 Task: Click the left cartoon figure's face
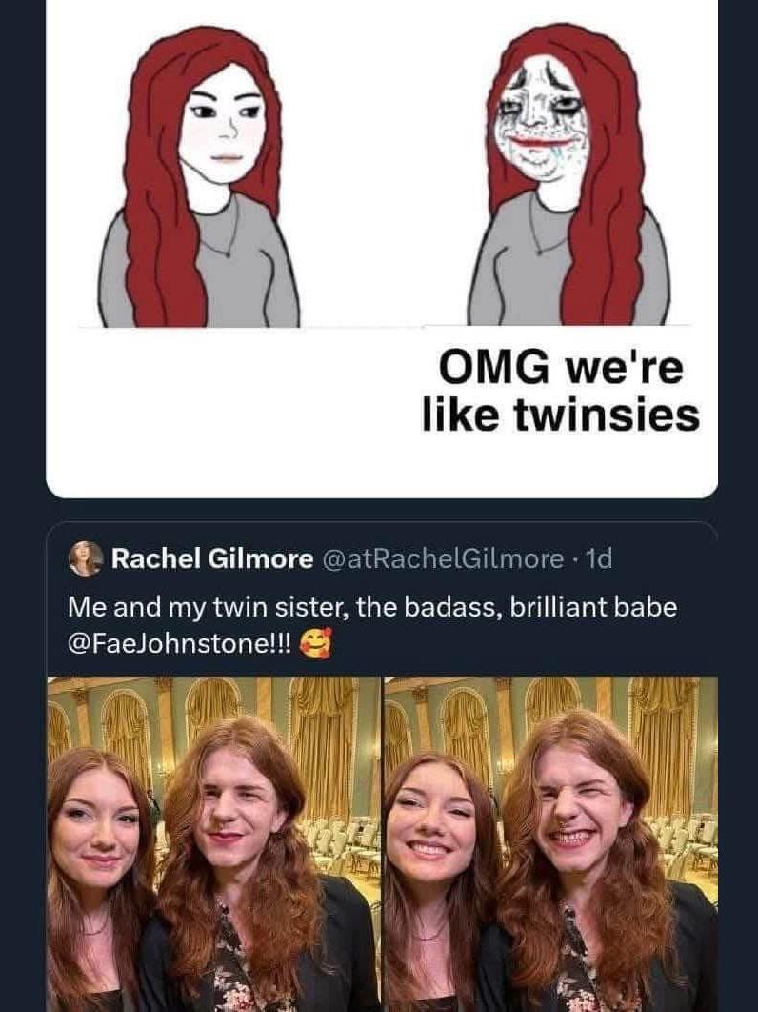221,122
